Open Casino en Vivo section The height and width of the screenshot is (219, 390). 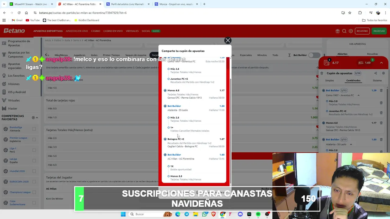113,31
